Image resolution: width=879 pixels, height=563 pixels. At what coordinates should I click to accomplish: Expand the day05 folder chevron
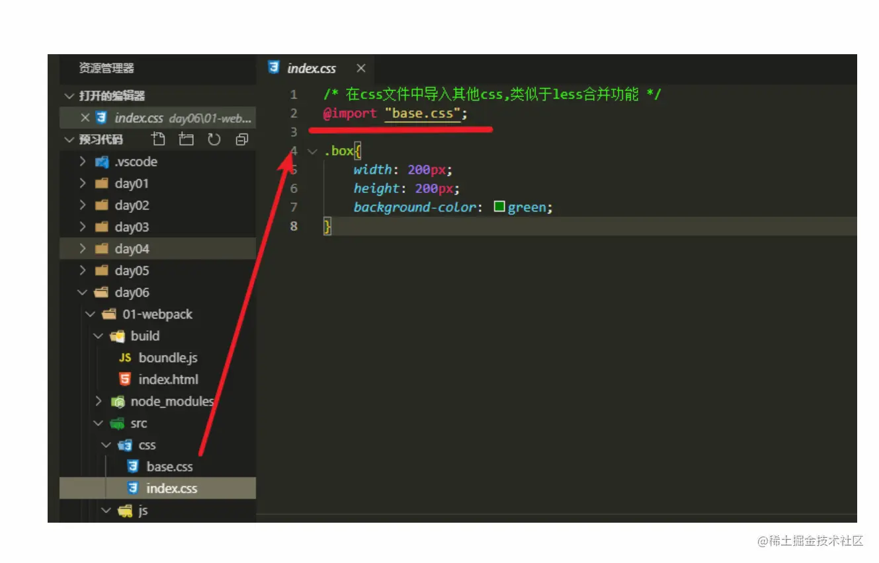coord(83,271)
